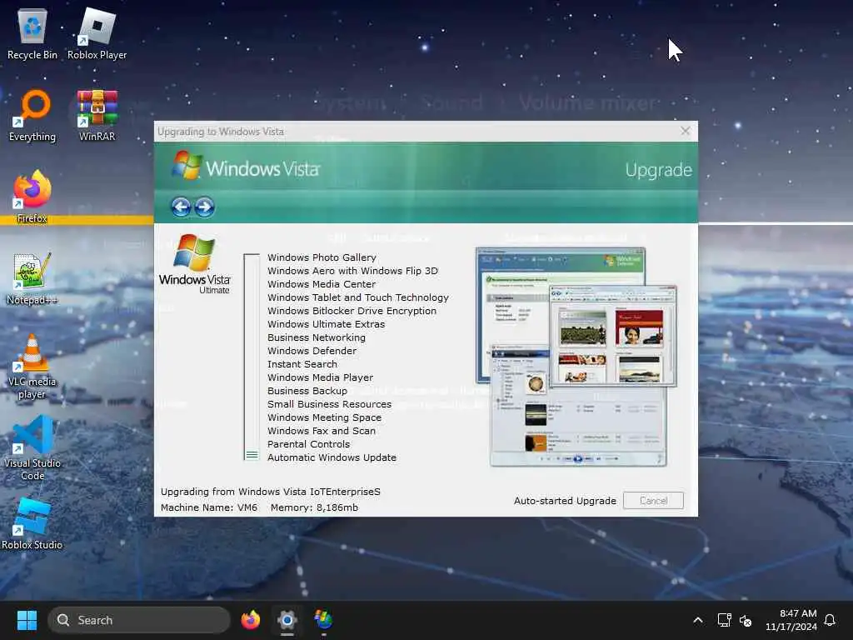Select 'Automatic Windows Update' line
Screen dimensions: 853x640
coord(332,457)
